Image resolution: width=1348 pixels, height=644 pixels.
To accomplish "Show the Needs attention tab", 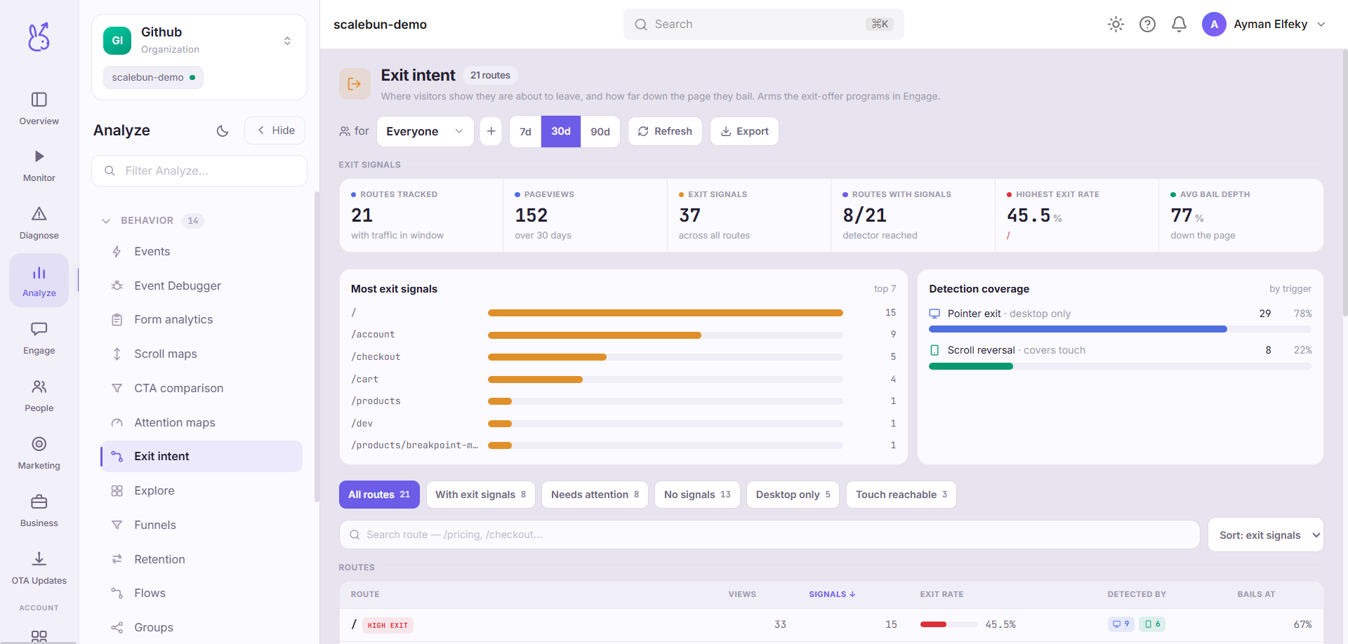I will coord(595,495).
